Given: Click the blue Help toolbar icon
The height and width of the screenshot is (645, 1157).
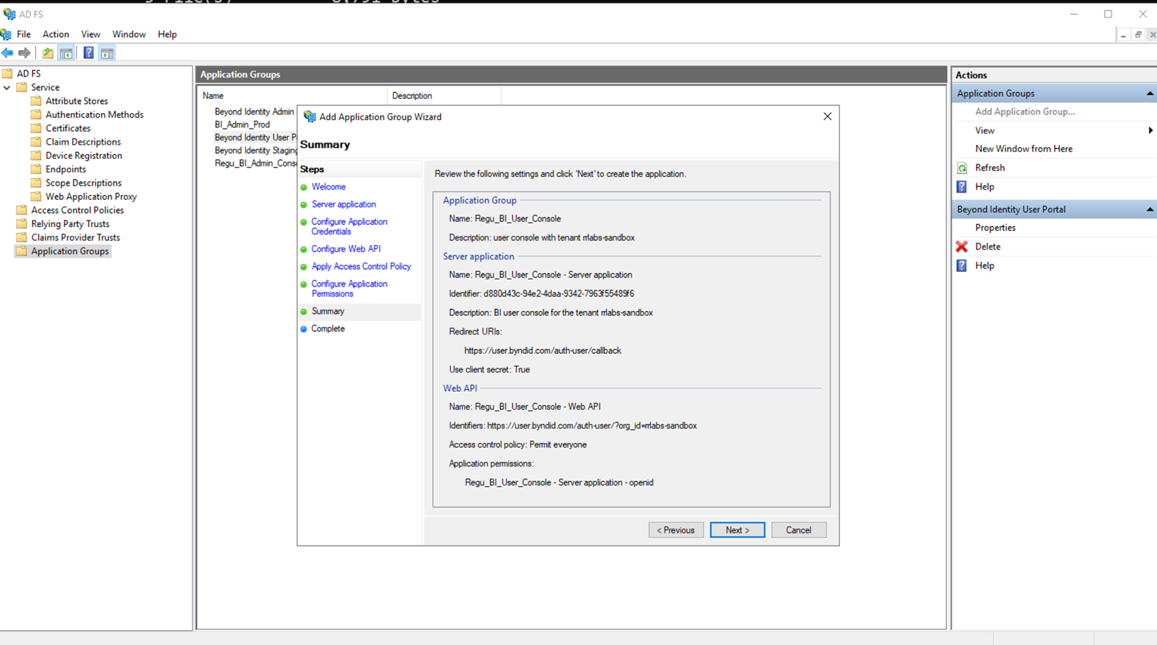Looking at the screenshot, I should 88,53.
